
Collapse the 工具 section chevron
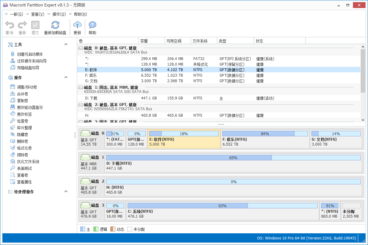coord(66,45)
